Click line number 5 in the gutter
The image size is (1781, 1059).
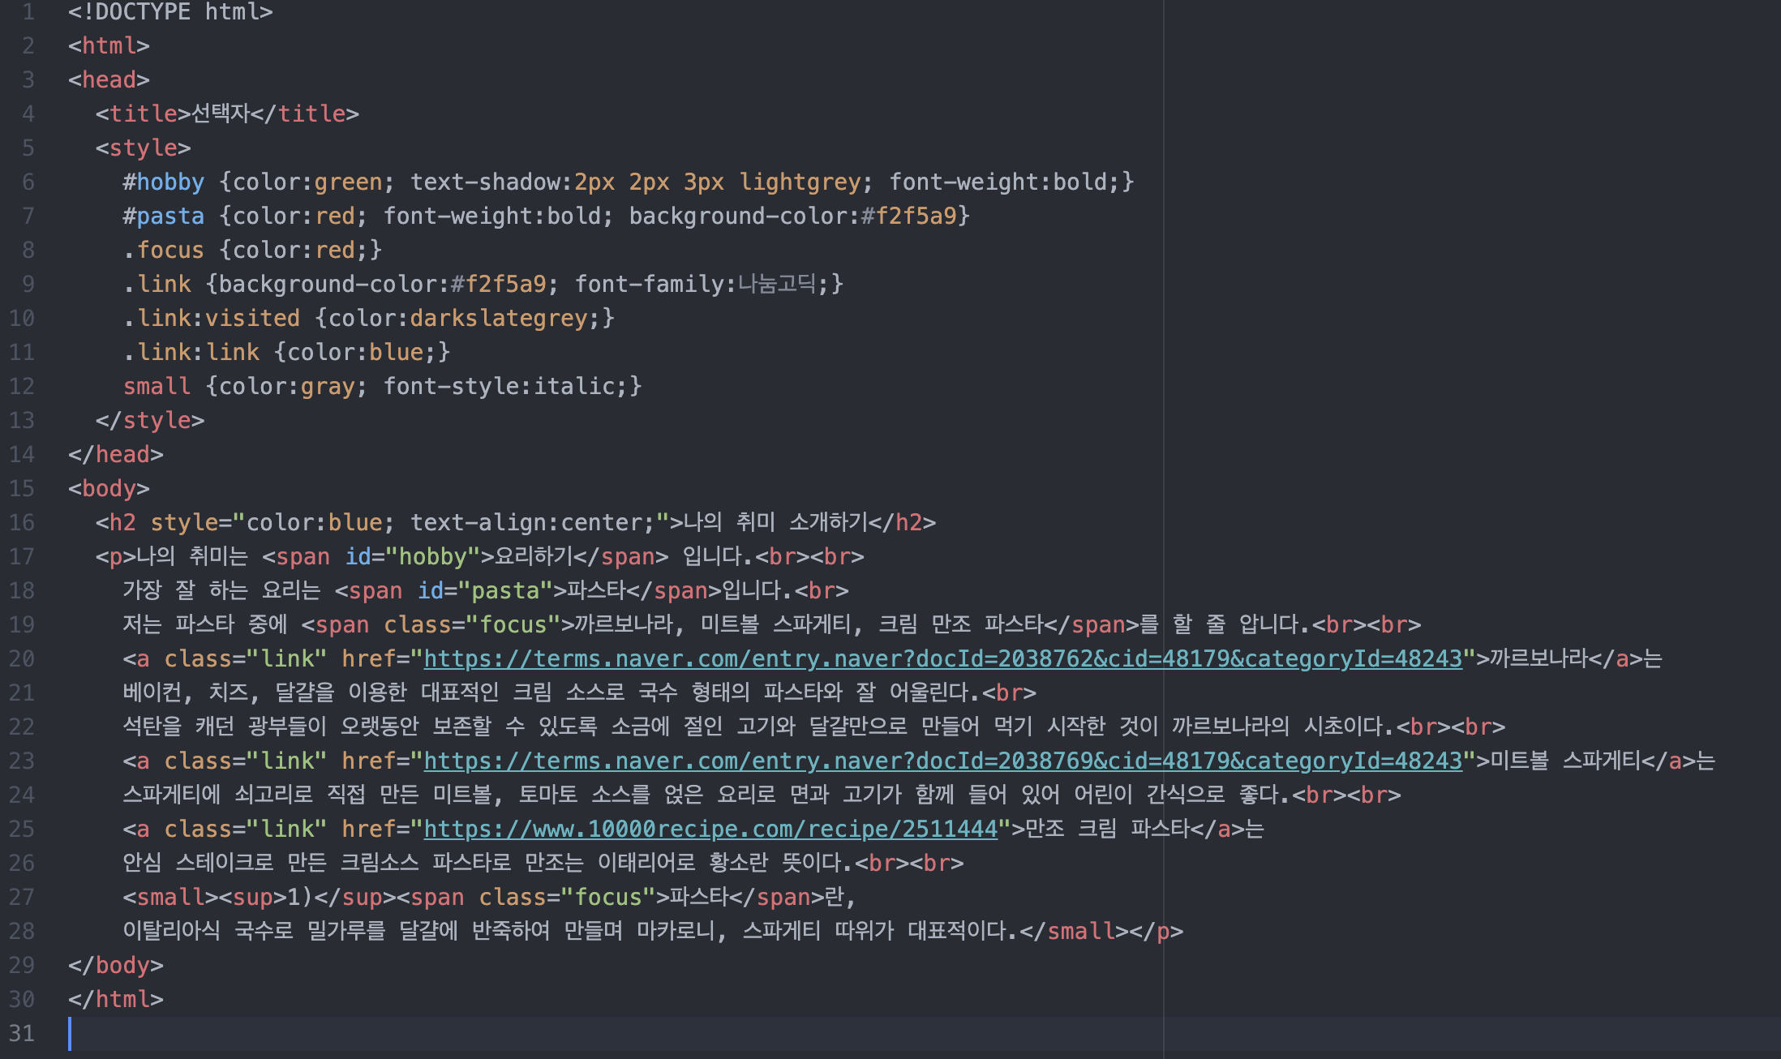pyautogui.click(x=28, y=148)
